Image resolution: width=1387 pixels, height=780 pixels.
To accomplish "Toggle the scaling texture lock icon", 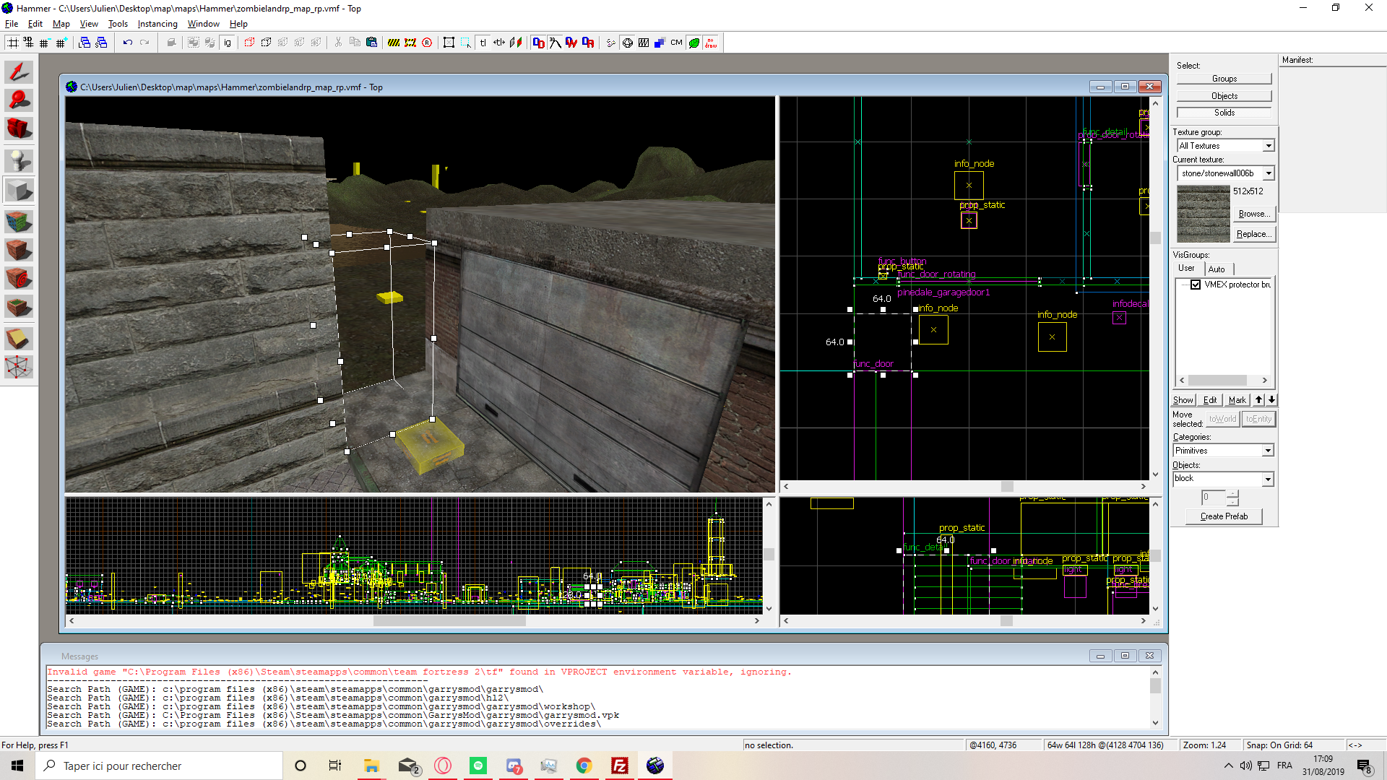I will tap(499, 43).
